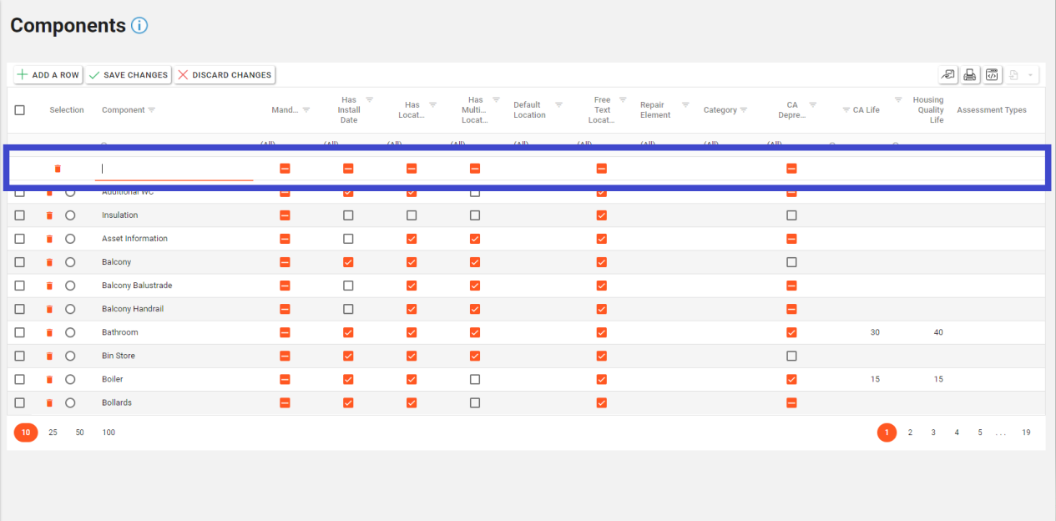The height and width of the screenshot is (521, 1056).
Task: Click the Discard Changes button
Action: [x=225, y=75]
